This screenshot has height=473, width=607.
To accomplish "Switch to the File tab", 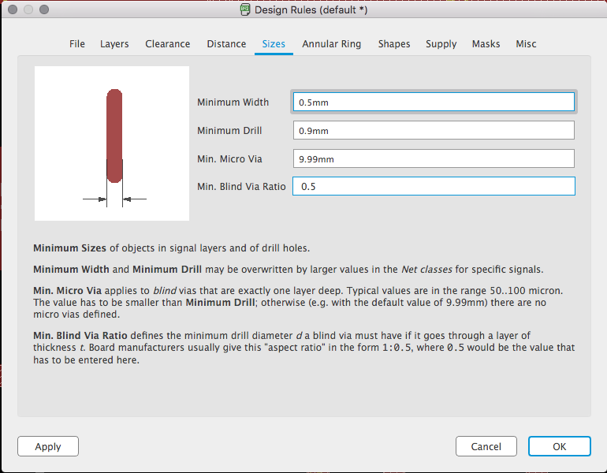I will 77,43.
